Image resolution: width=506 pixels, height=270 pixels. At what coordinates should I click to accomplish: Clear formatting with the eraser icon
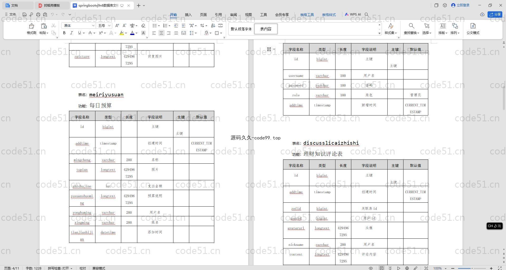[143, 26]
